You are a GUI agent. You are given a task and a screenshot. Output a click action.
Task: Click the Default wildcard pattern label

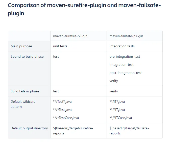pyautogui.click(x=23, y=104)
